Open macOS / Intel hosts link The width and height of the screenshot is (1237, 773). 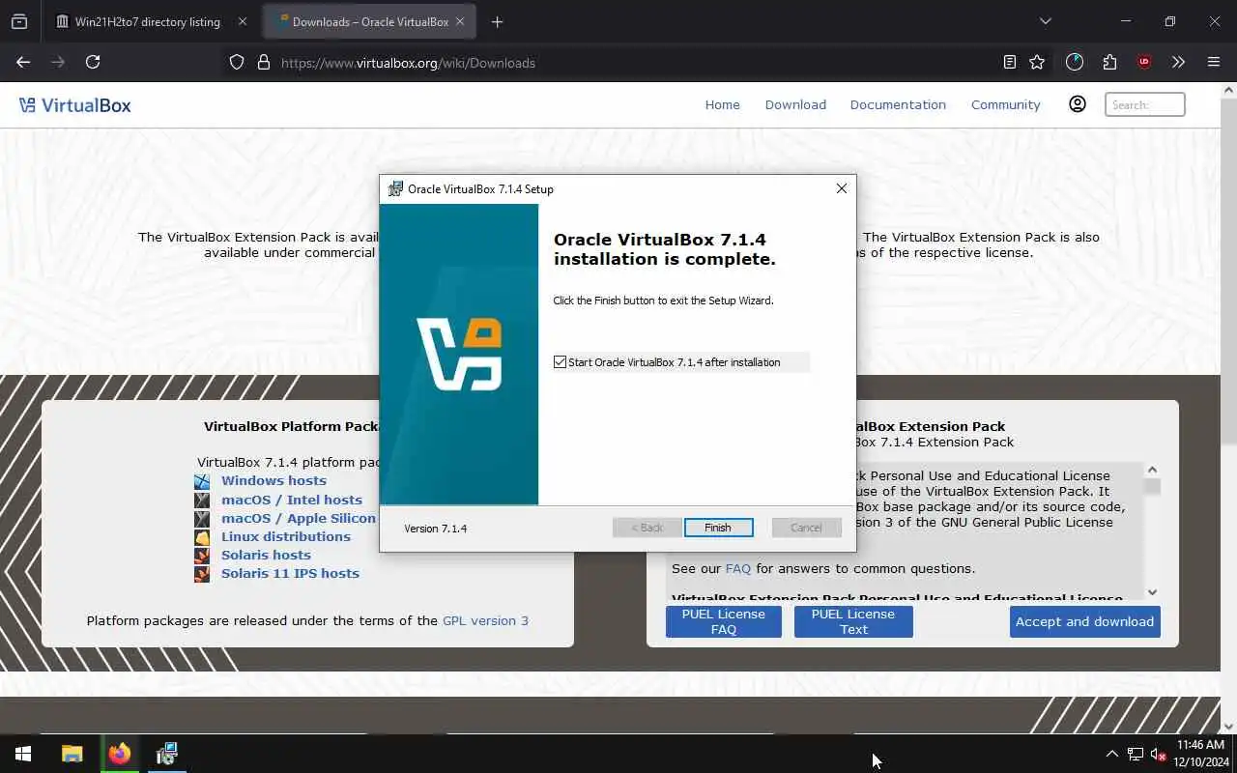coord(292,500)
